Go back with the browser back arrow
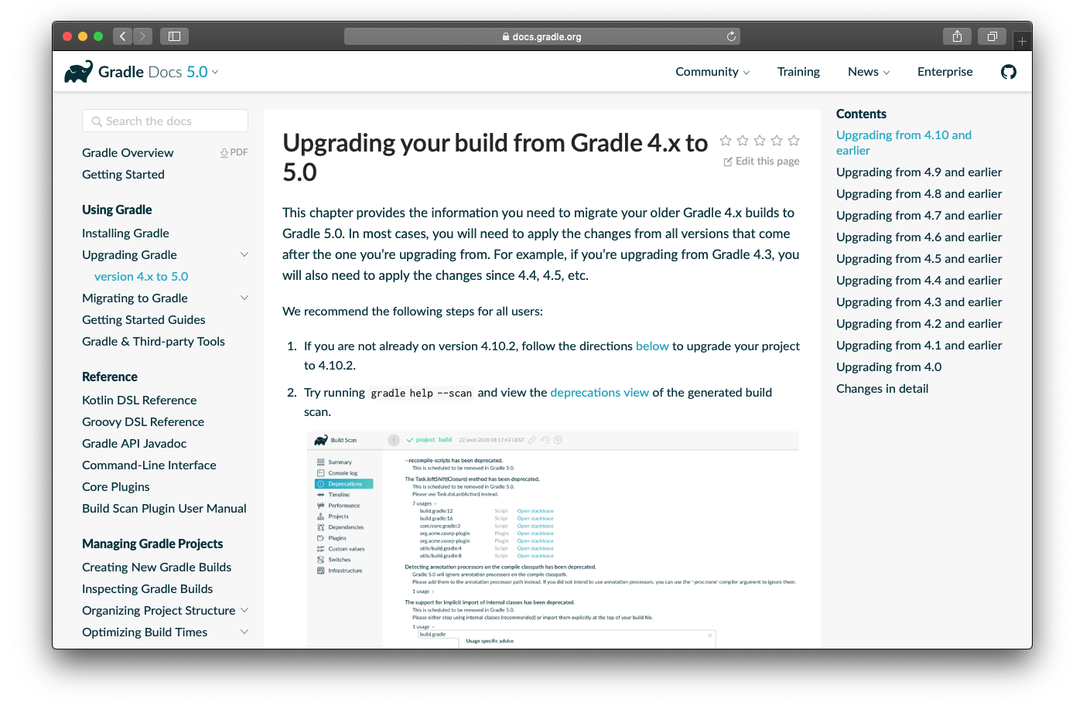The width and height of the screenshot is (1083, 709). coord(123,36)
